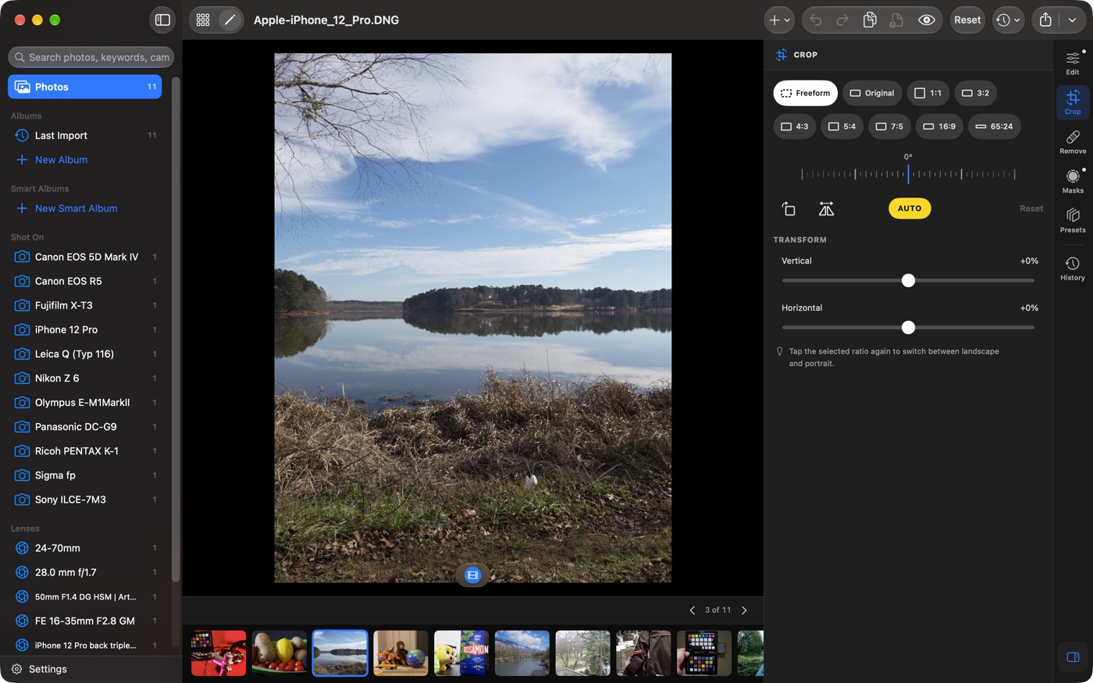The image size is (1093, 683).
Task: Click the search photos field
Action: tap(91, 57)
